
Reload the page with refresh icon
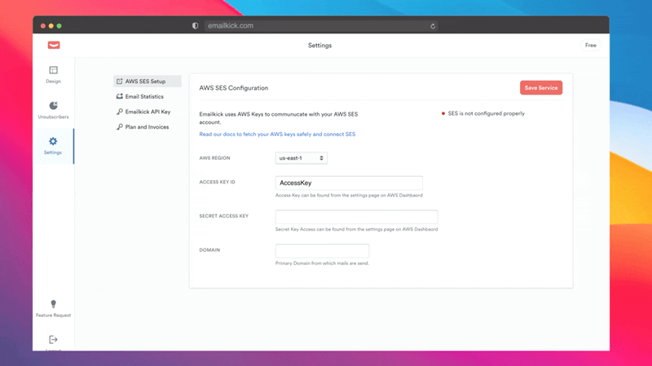click(x=433, y=26)
